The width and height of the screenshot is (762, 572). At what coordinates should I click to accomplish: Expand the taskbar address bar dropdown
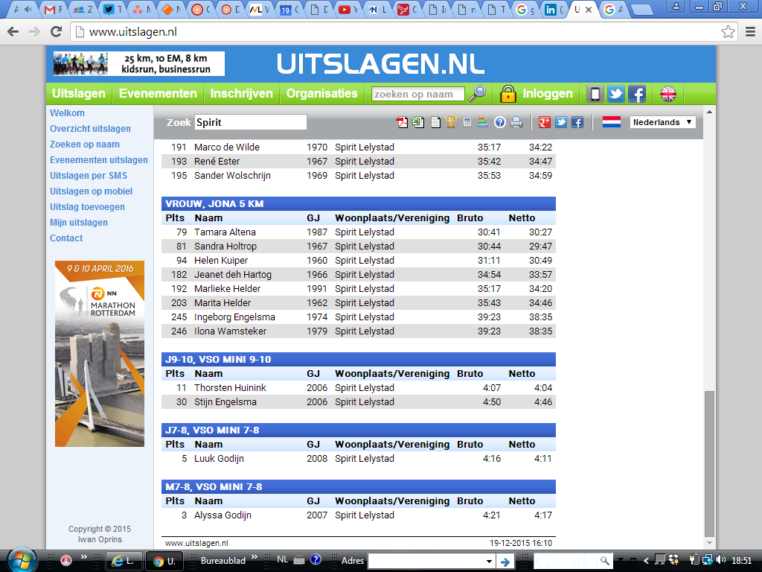(x=489, y=561)
